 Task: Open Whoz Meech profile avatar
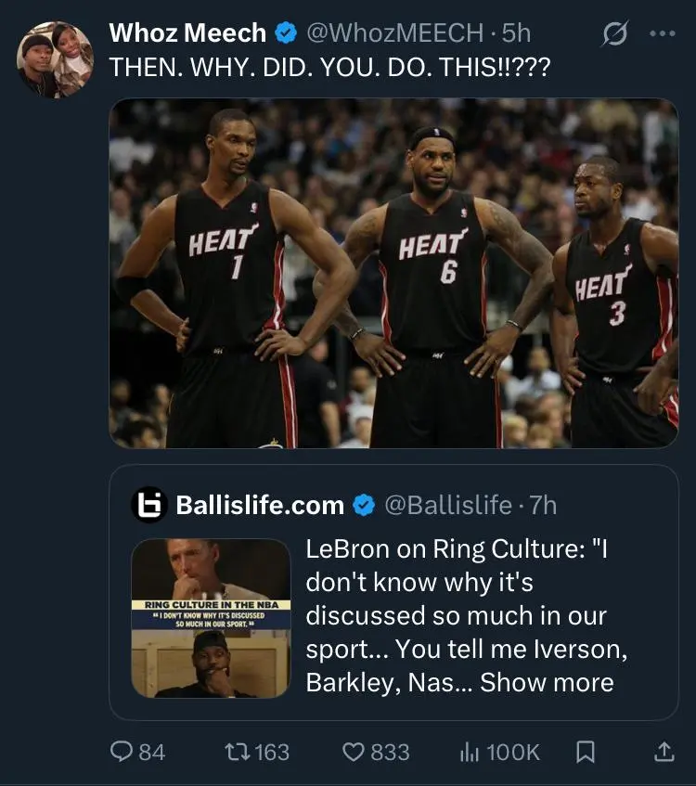(x=56, y=59)
